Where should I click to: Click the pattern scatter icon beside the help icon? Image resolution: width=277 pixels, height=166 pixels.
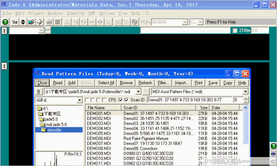(x=15, y=22)
